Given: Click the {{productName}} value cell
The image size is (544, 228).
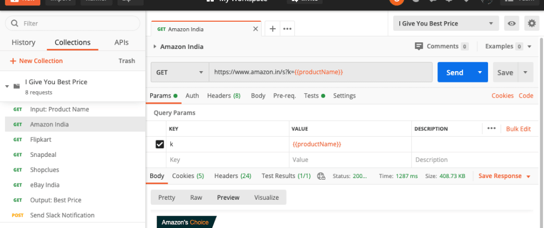Looking at the screenshot, I should tap(350, 144).
